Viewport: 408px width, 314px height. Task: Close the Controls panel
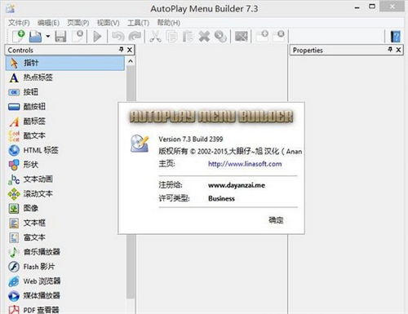[x=130, y=50]
